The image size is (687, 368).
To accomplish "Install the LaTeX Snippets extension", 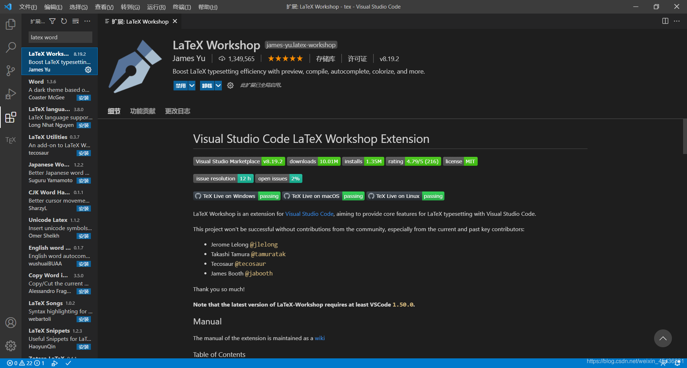I will point(84,347).
